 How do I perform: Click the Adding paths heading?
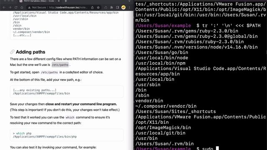point(30,52)
